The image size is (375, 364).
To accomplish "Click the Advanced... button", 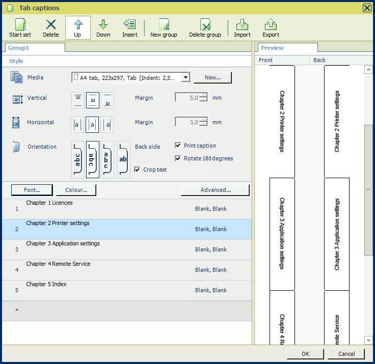I will click(215, 190).
